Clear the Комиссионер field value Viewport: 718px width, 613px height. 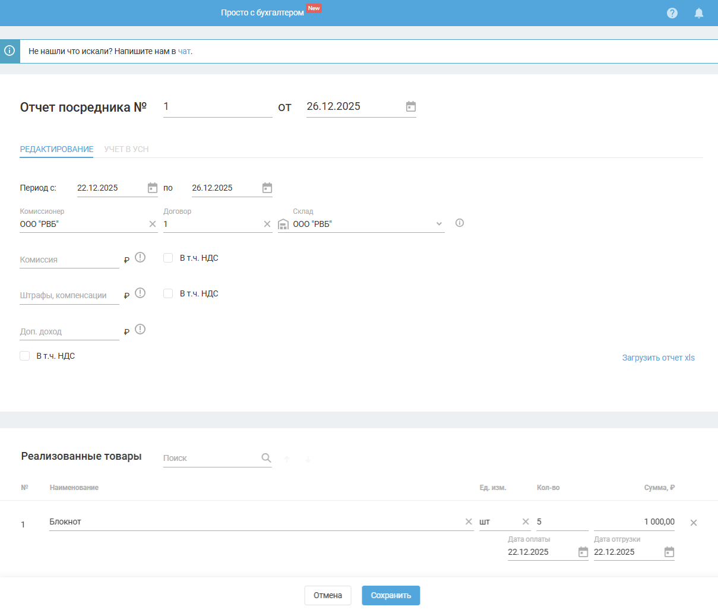tap(153, 224)
